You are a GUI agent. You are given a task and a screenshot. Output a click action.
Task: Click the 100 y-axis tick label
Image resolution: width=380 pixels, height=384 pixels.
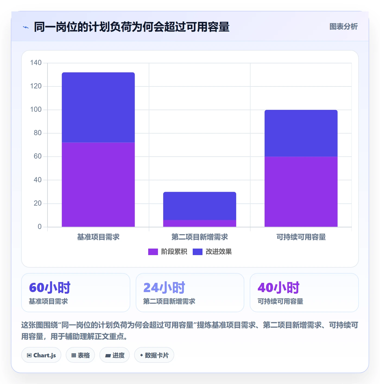tap(36, 110)
